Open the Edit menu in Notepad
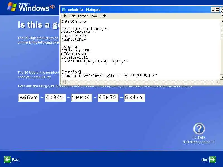 [x=72, y=16]
